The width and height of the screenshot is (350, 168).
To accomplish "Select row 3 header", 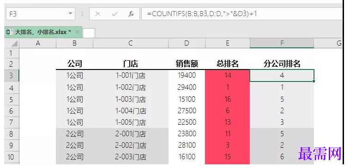I will tap(12, 75).
